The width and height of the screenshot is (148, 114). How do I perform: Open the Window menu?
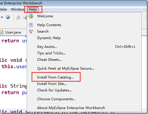pos(18,9)
